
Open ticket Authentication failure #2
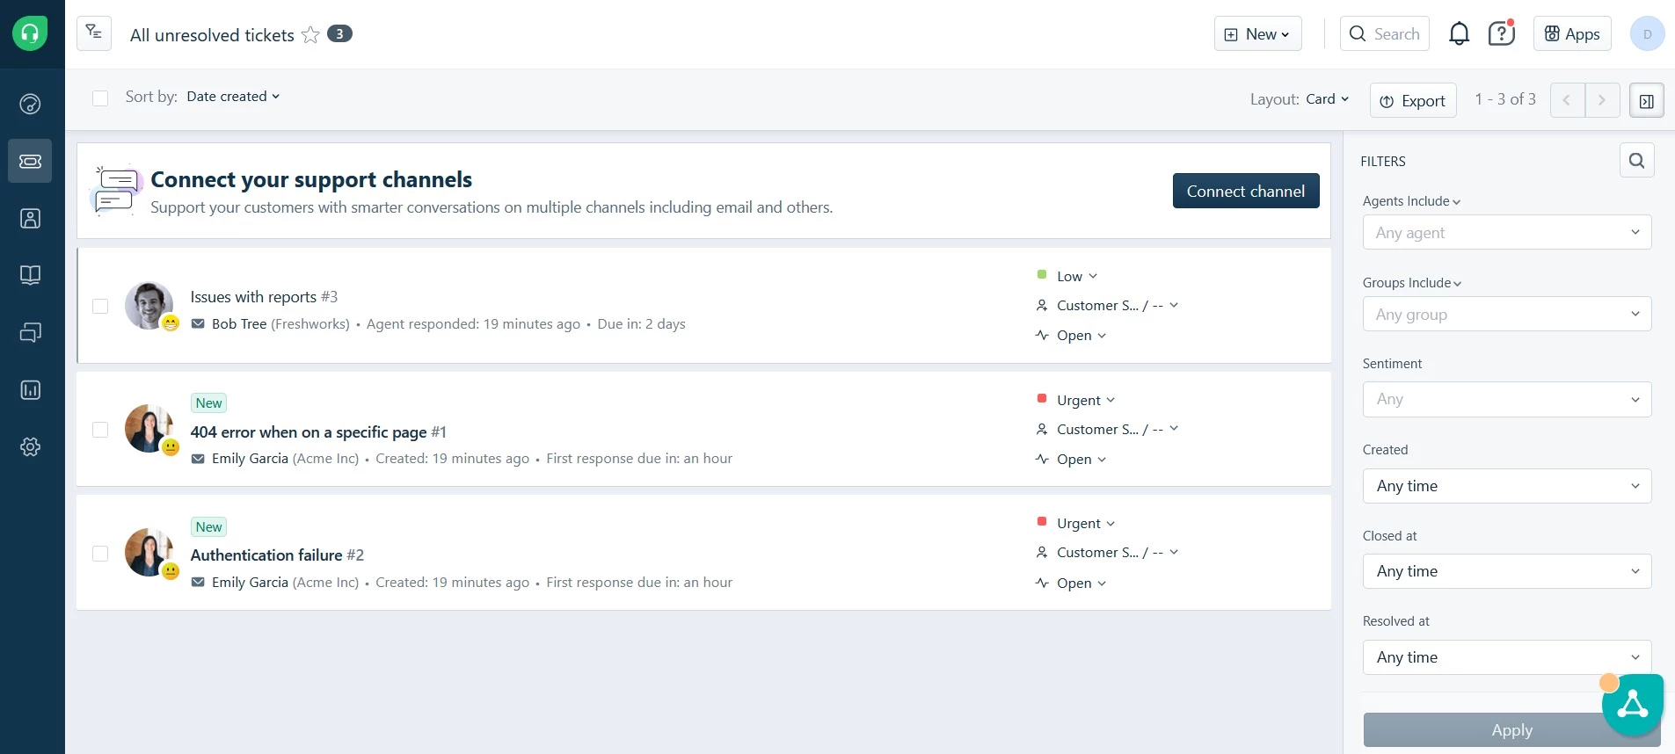277,555
